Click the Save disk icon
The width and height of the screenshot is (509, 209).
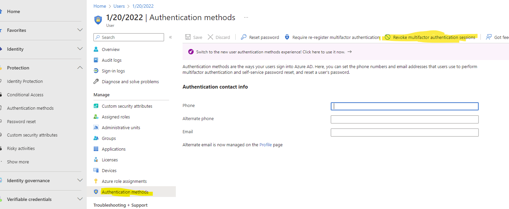188,37
